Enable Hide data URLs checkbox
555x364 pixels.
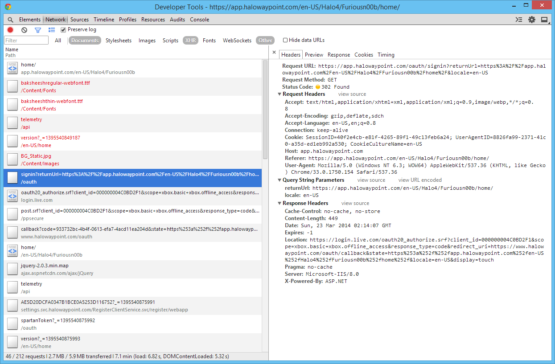pos(285,40)
